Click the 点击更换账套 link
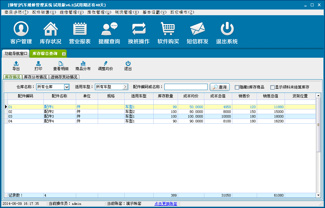Image resolution: width=325 pixels, height=208 pixels. (x=166, y=204)
